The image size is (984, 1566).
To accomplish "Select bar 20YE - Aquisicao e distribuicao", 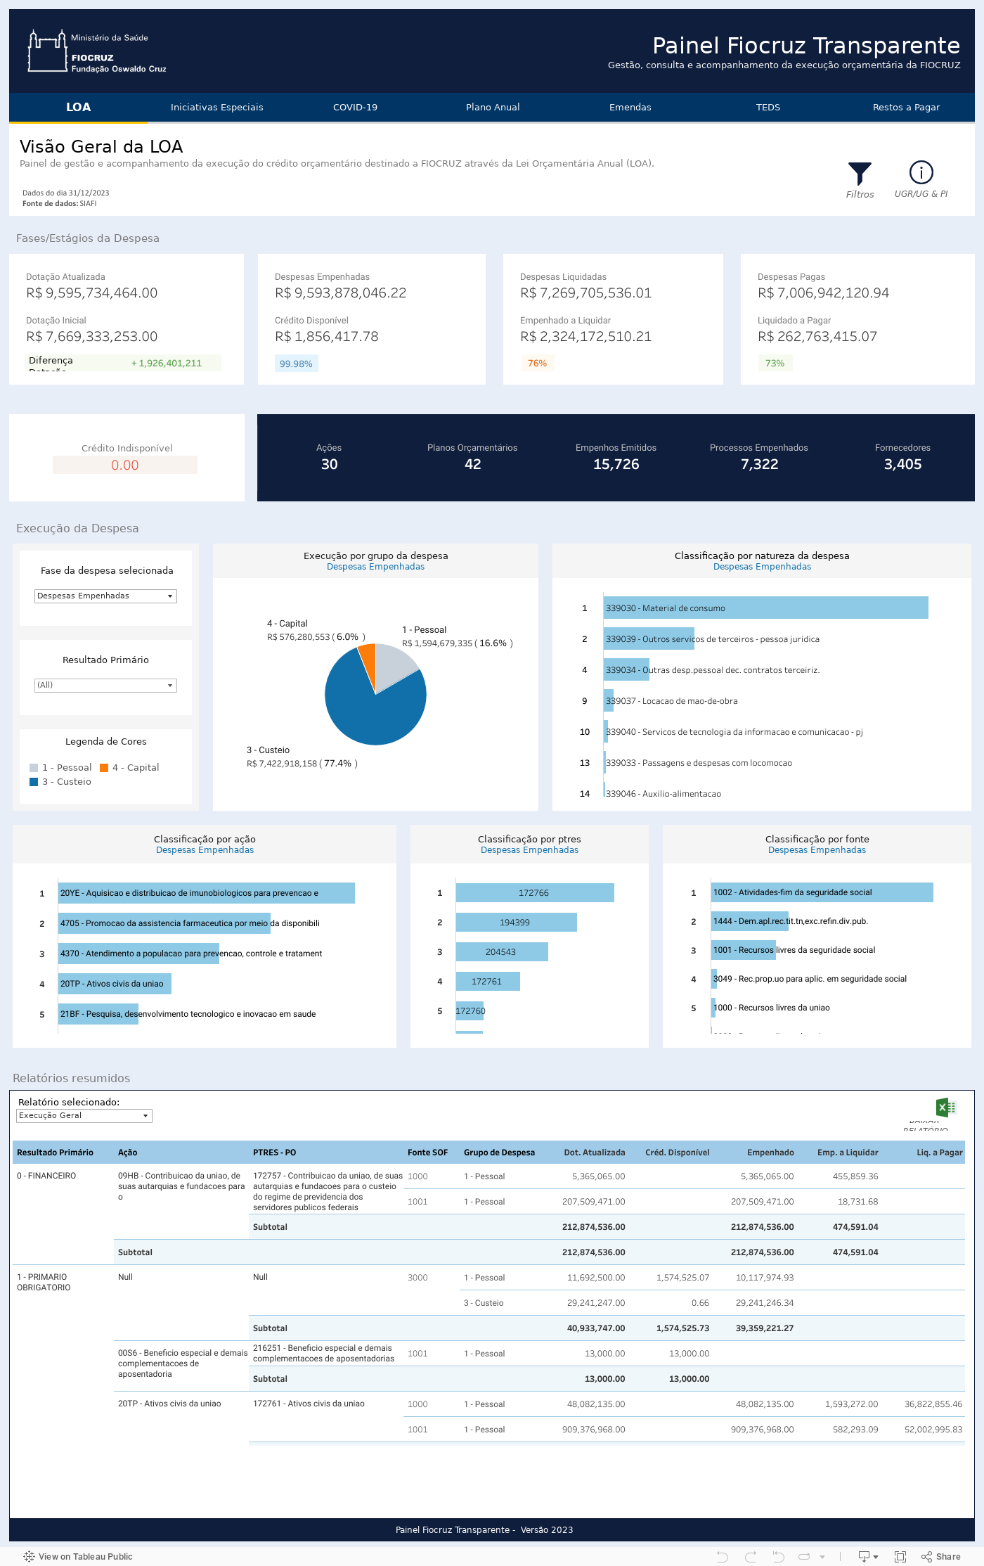I will (x=207, y=893).
